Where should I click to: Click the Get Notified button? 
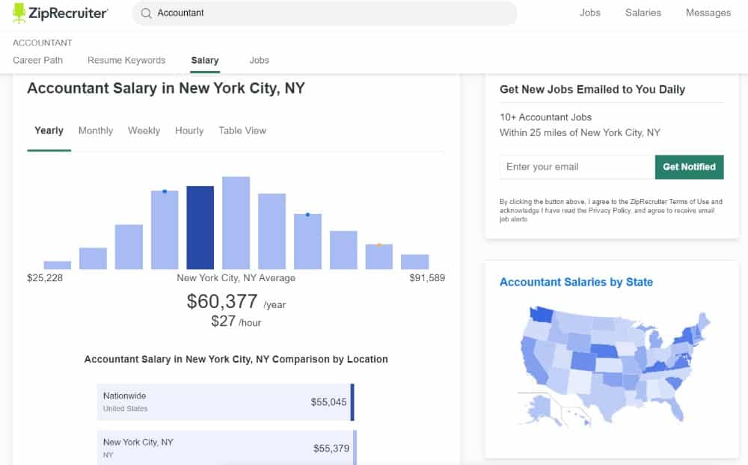coord(689,167)
